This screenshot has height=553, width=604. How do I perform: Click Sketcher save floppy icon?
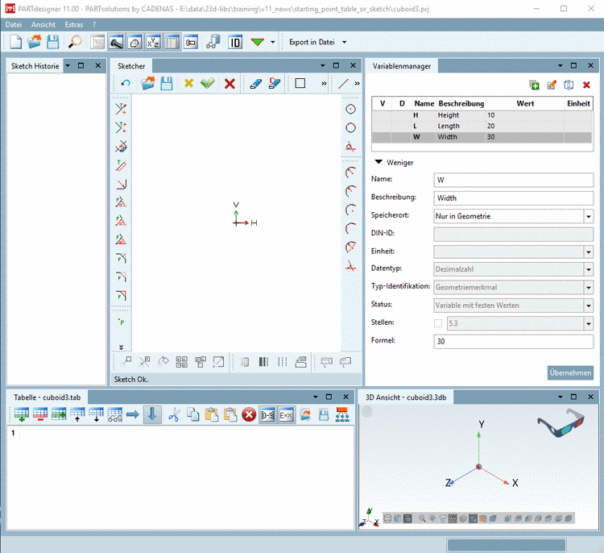coord(167,83)
